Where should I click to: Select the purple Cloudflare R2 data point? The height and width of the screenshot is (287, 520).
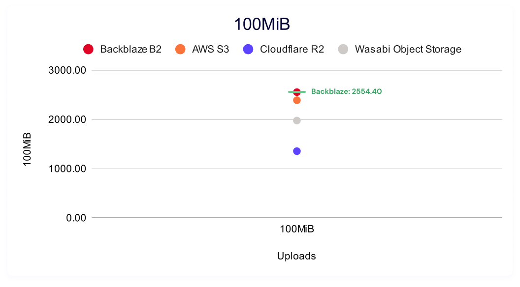tap(297, 151)
